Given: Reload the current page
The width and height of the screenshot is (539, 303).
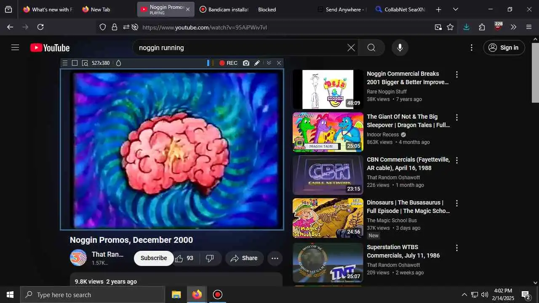Looking at the screenshot, I should pyautogui.click(x=40, y=27).
